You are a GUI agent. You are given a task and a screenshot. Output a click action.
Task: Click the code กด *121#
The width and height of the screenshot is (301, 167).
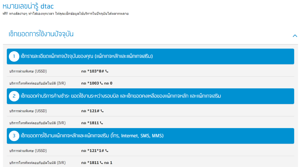(90, 111)
